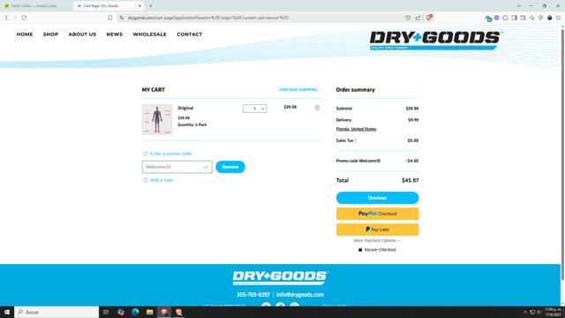Delete the Original item with trash icon

[x=317, y=108]
